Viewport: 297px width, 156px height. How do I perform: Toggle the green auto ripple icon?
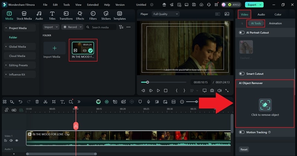pos(21,110)
